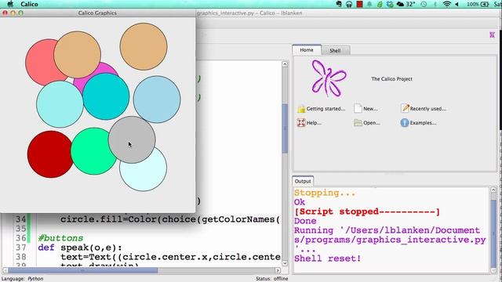Open the weather cloud 32° menu item
Screen dimensions: 502x282
tap(406, 4)
